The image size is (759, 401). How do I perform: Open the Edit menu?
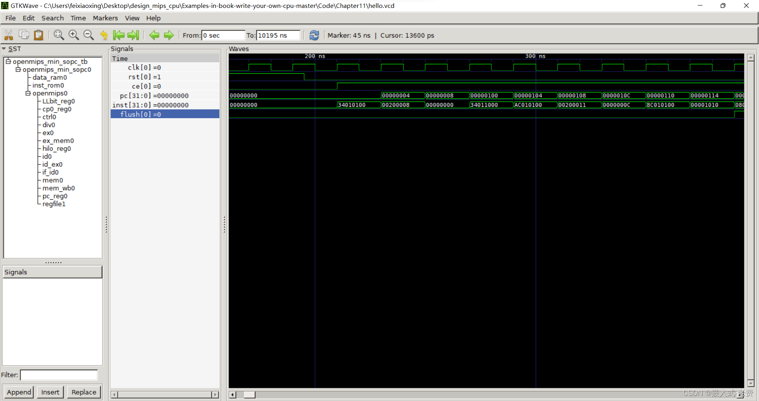pyautogui.click(x=28, y=18)
